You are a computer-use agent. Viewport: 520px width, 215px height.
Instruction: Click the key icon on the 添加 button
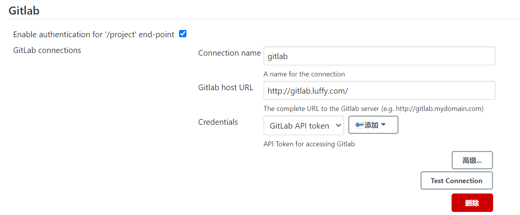point(359,125)
